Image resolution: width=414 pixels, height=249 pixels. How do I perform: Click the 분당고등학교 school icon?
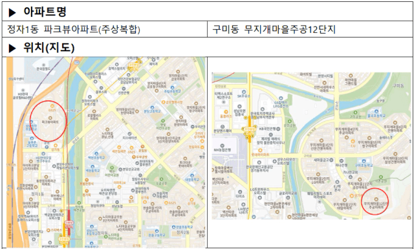pyautogui.click(x=153, y=107)
